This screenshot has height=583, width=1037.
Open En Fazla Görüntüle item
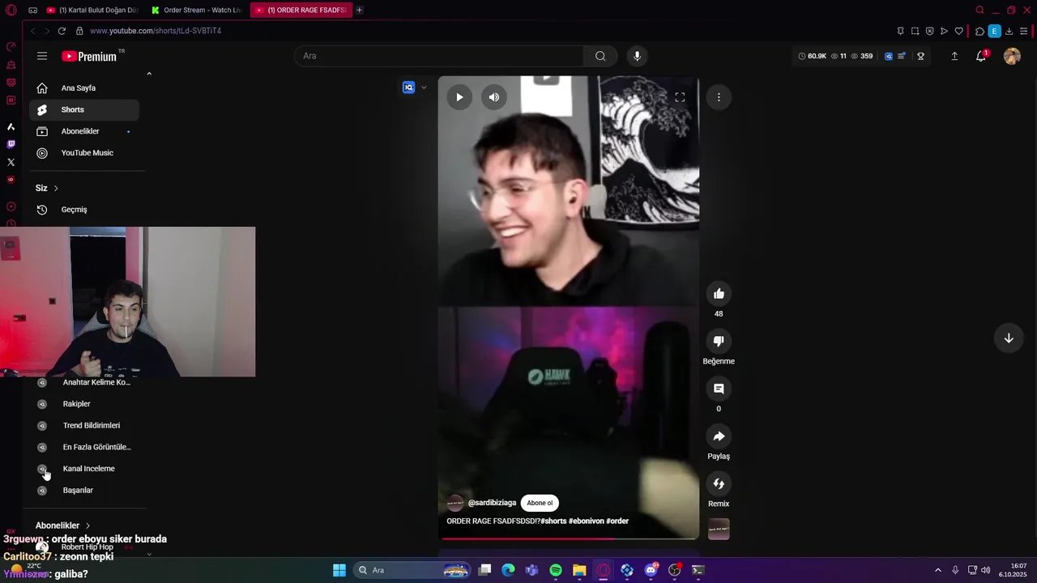pos(84,447)
